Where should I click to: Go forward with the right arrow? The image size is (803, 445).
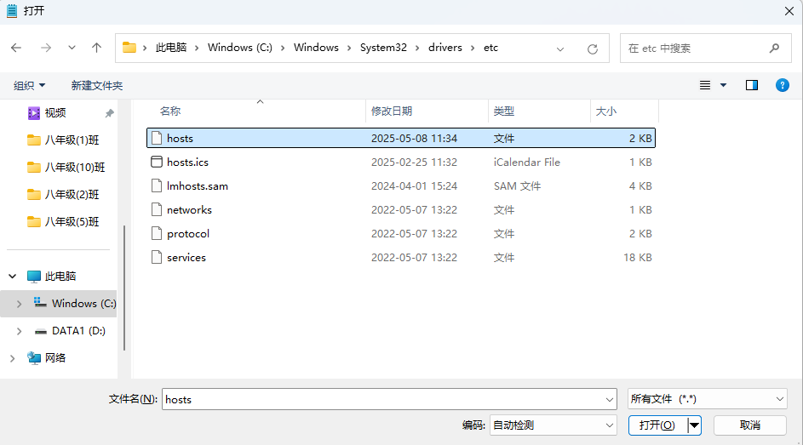coord(46,48)
